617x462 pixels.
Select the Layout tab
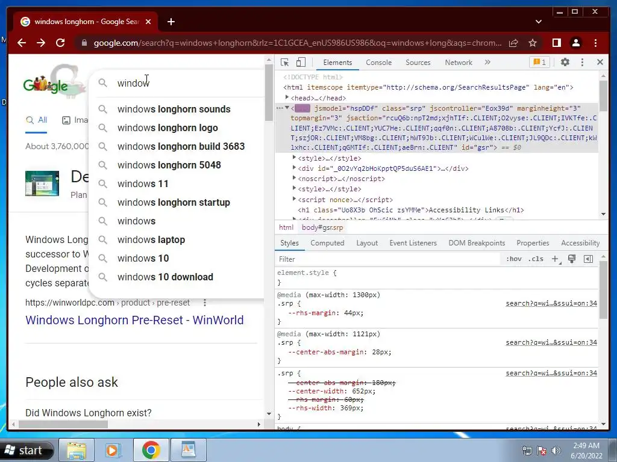click(x=367, y=243)
